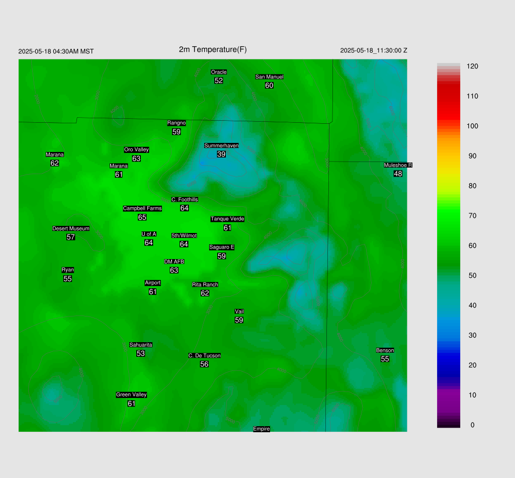Click Oracle temperature value 52

pyautogui.click(x=219, y=81)
